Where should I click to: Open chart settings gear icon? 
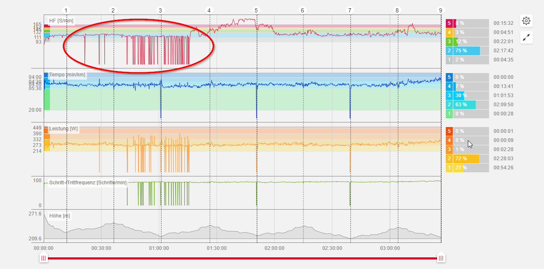click(527, 21)
